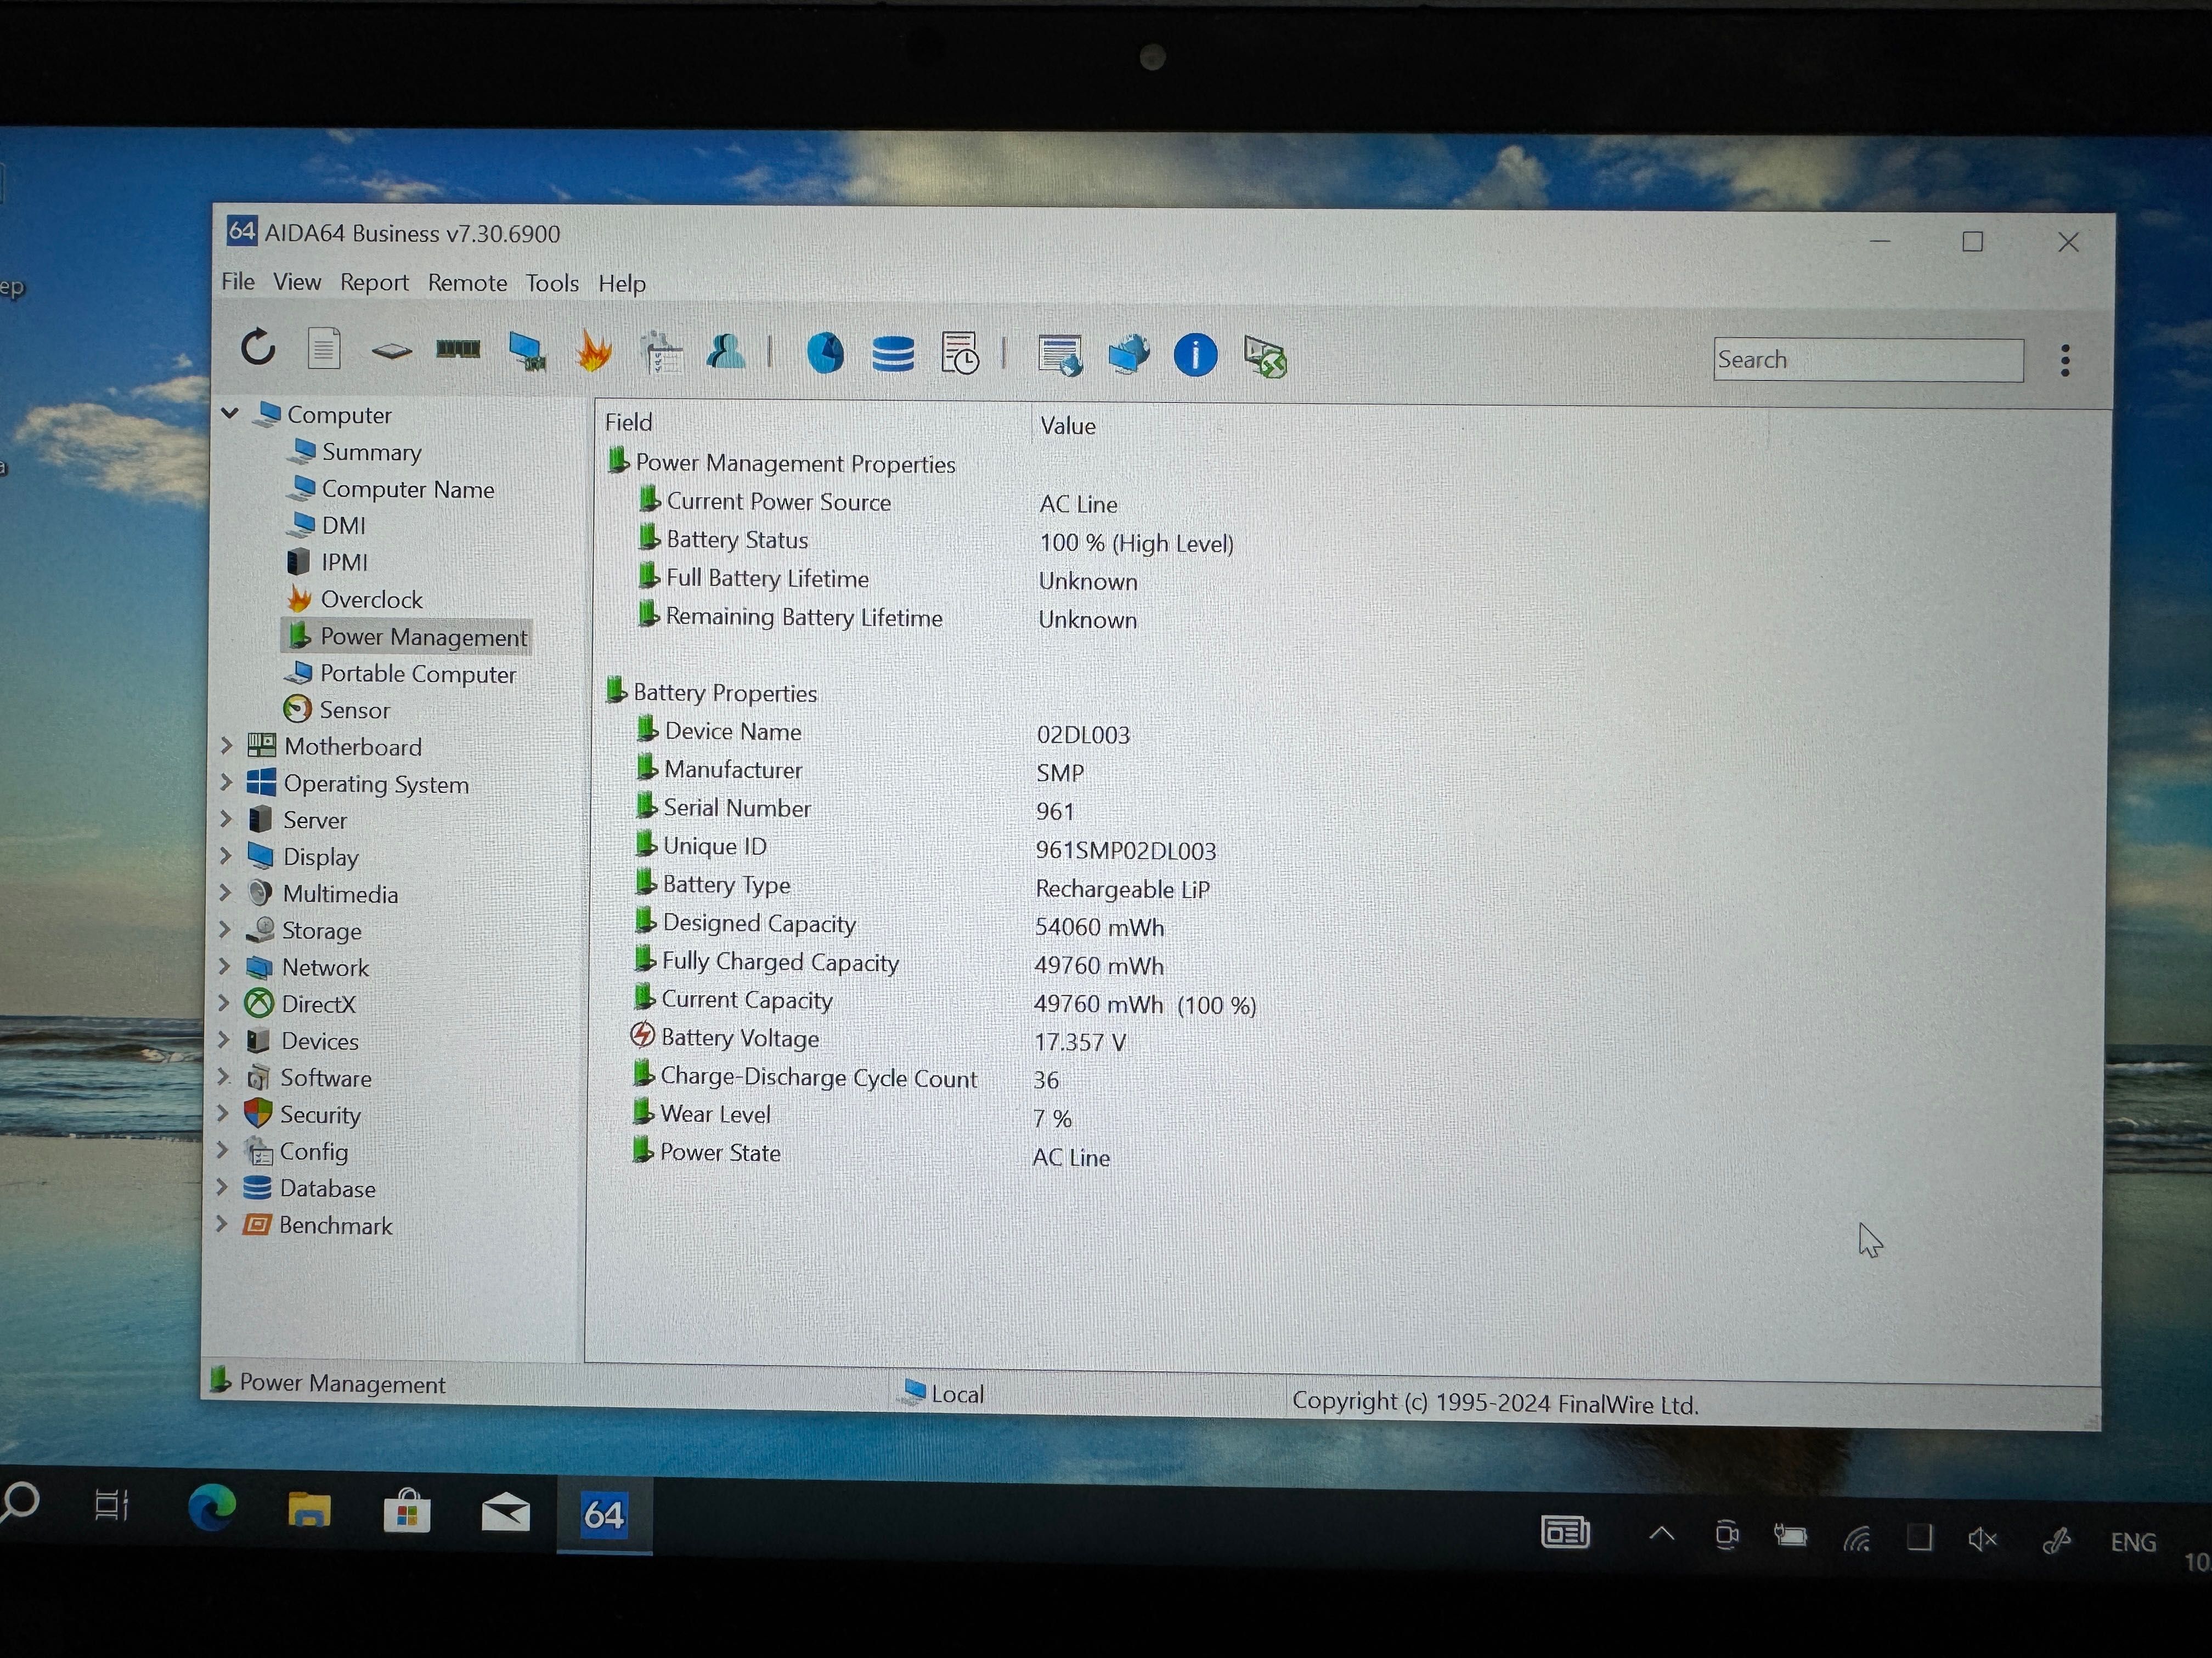
Task: Show hidden system tray icons
Action: pyautogui.click(x=1661, y=1533)
